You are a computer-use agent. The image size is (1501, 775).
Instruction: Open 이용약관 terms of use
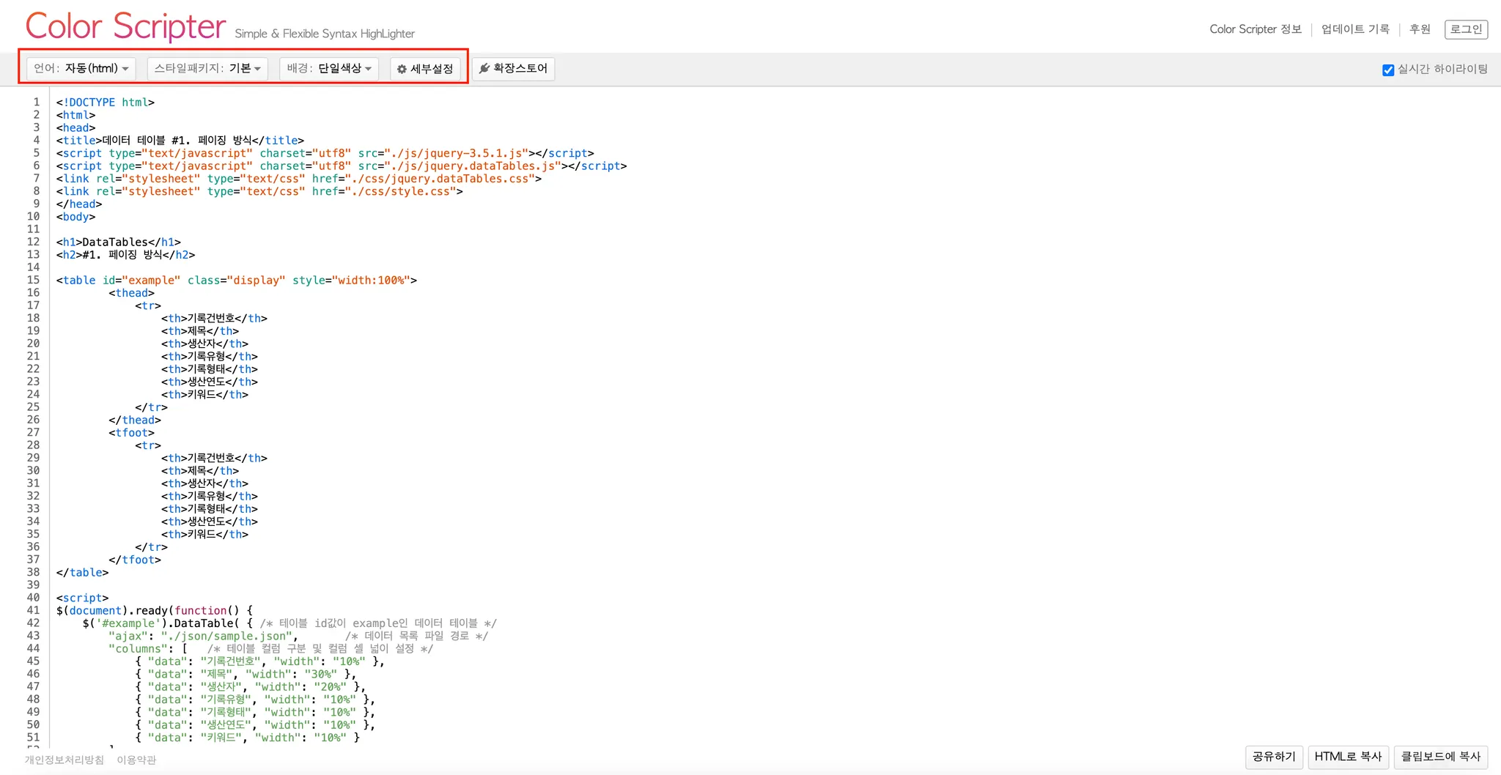tap(136, 760)
